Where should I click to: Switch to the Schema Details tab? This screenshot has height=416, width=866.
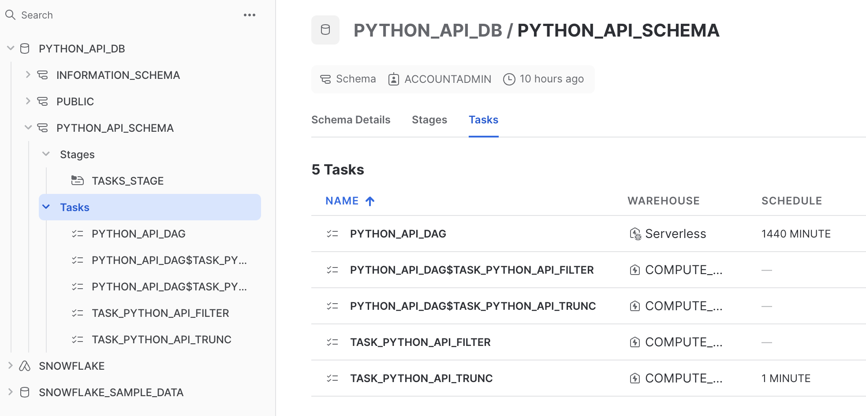(351, 120)
